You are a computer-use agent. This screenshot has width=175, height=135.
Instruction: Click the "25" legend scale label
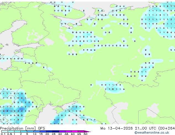54,134
